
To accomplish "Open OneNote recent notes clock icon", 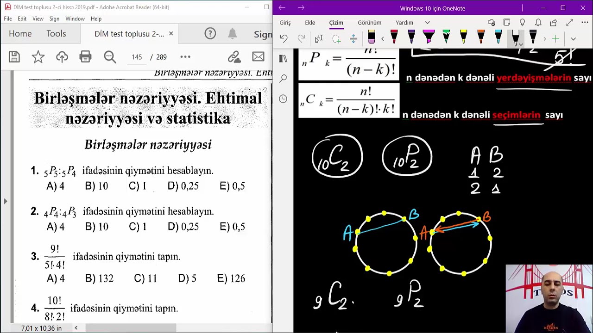I will point(283,99).
